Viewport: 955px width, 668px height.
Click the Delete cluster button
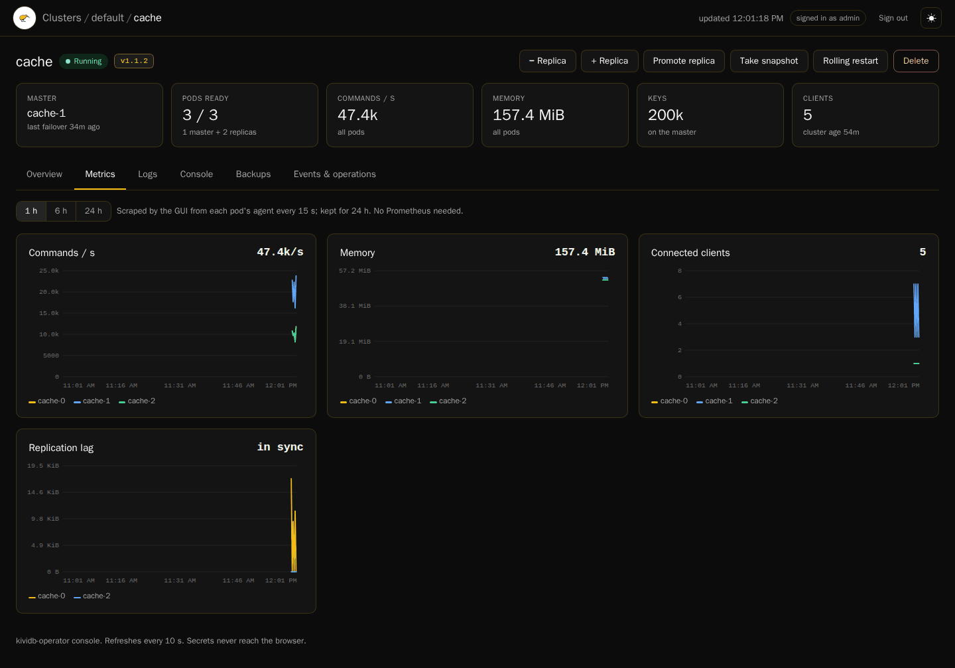[x=916, y=61]
